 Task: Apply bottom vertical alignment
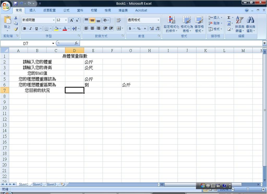tap(98, 20)
